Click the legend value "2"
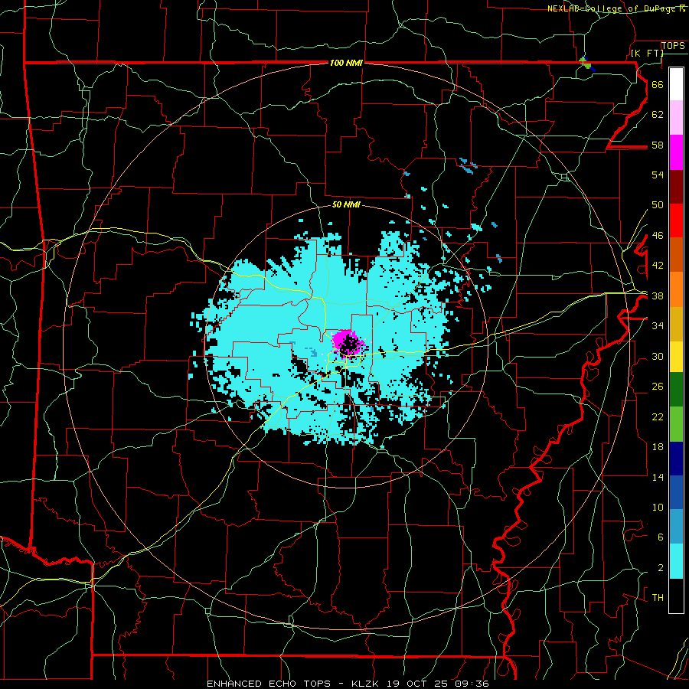 coord(660,567)
